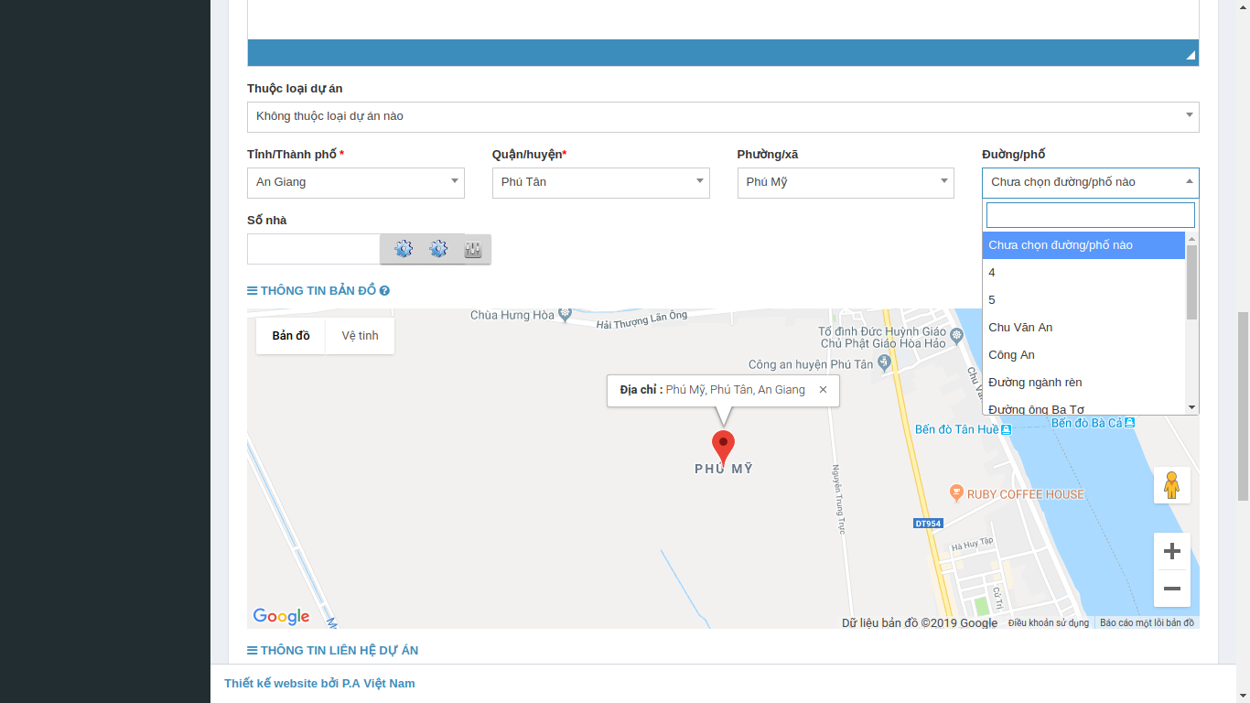Open the Tỉnh/Thành phố dropdown showing An Giang

pyautogui.click(x=356, y=182)
